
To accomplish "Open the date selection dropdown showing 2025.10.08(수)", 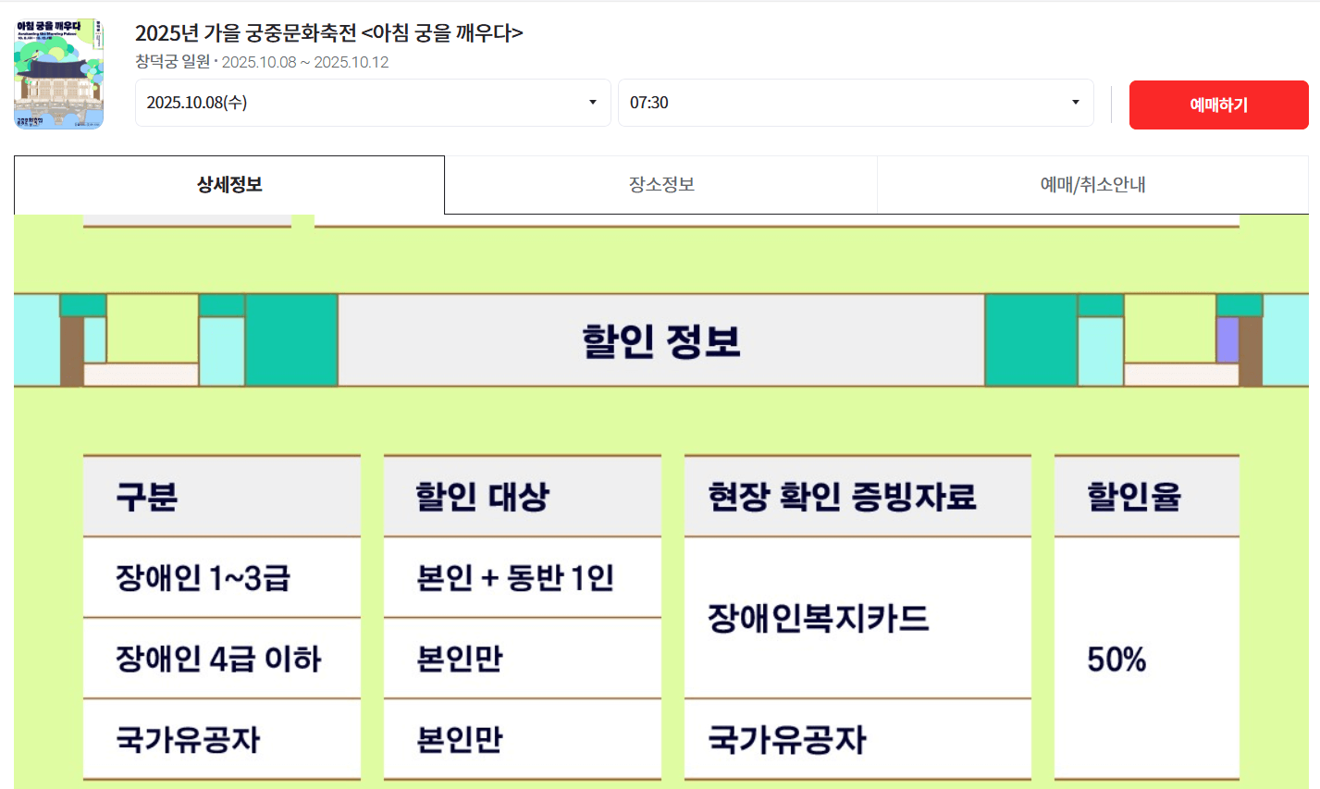I will tap(370, 103).
